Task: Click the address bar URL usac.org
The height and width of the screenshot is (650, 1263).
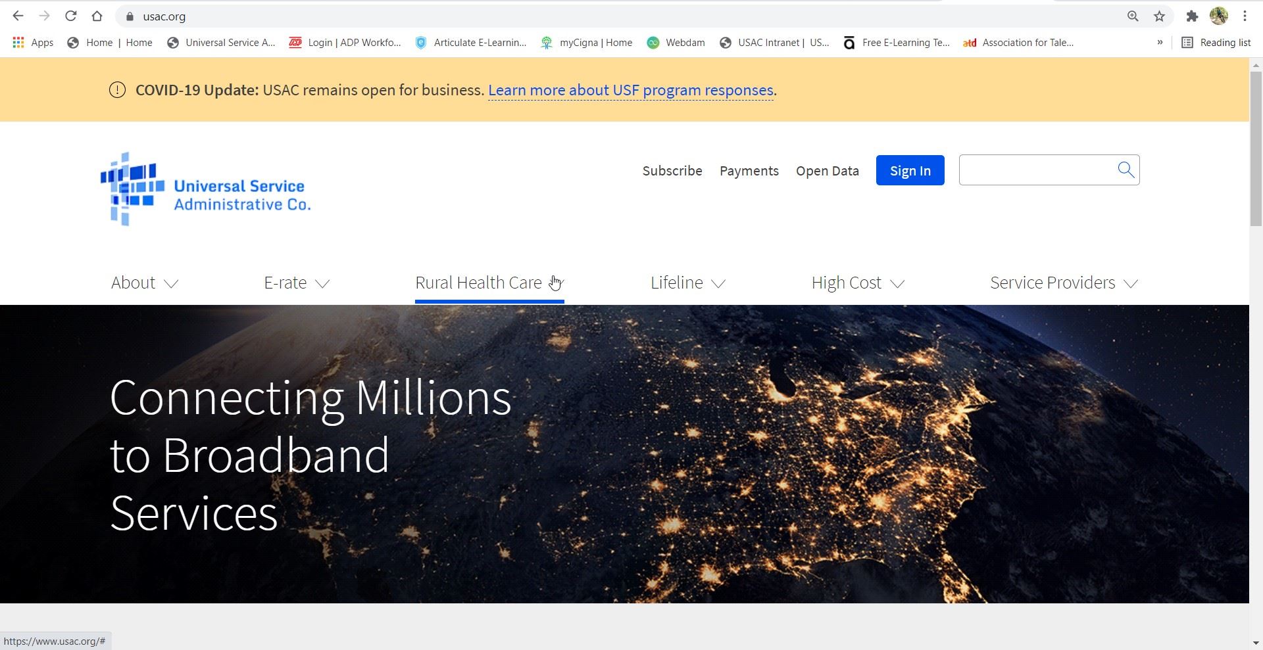Action: coord(164,16)
